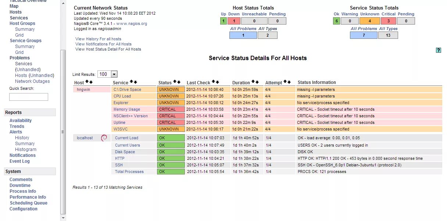Click View History For all hosts
The height and width of the screenshot is (221, 447).
98,39
